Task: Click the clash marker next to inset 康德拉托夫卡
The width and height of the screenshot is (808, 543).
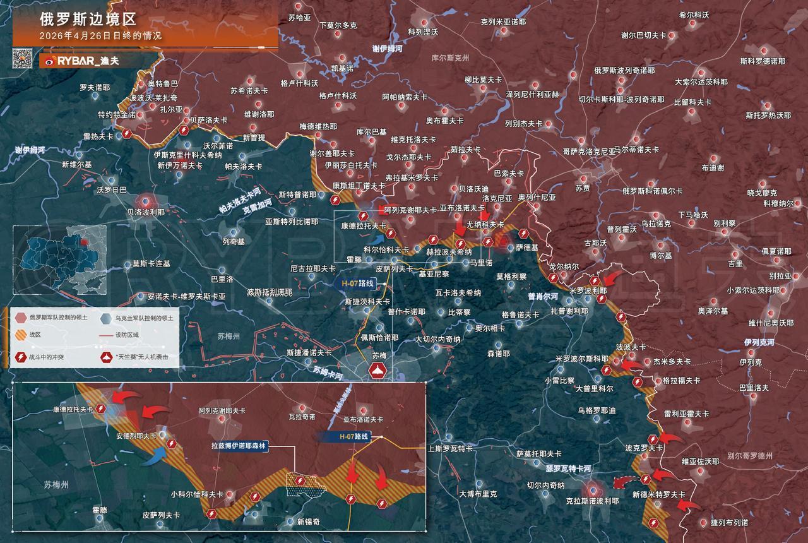Action: coord(101,409)
